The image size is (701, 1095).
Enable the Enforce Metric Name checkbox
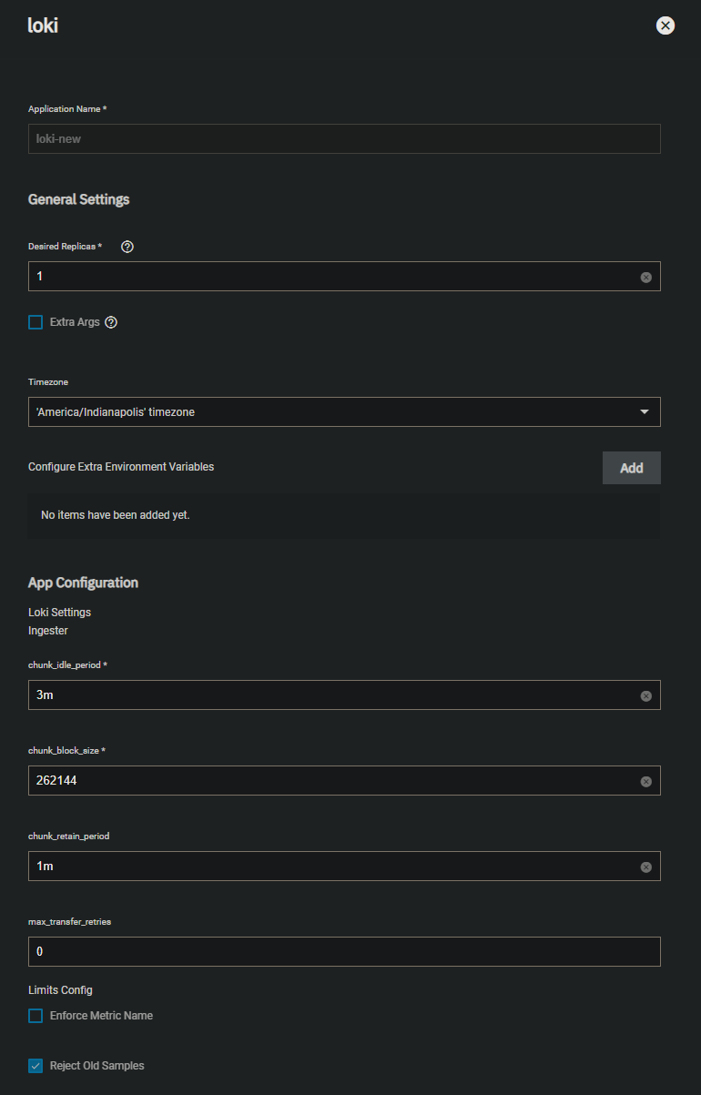(x=36, y=1016)
